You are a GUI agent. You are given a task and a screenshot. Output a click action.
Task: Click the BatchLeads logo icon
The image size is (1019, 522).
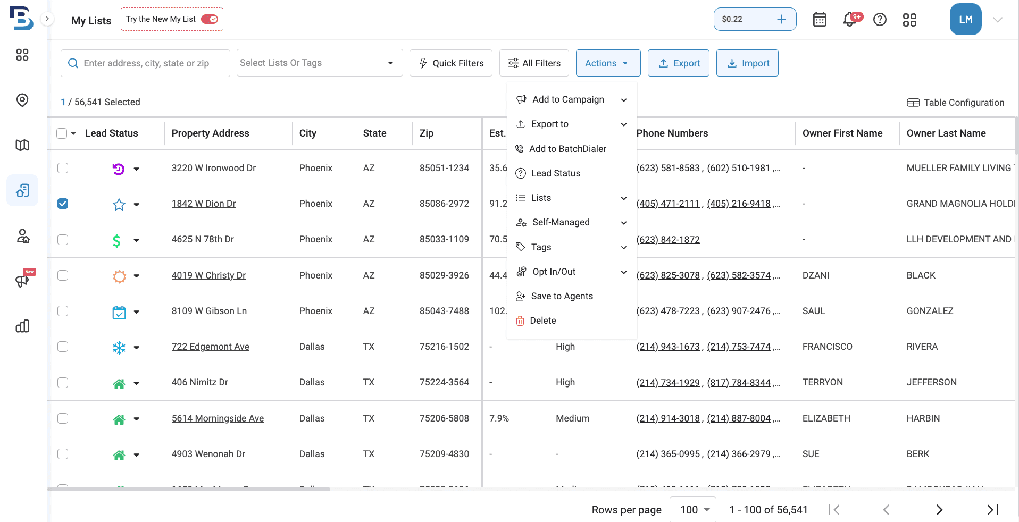click(x=22, y=18)
